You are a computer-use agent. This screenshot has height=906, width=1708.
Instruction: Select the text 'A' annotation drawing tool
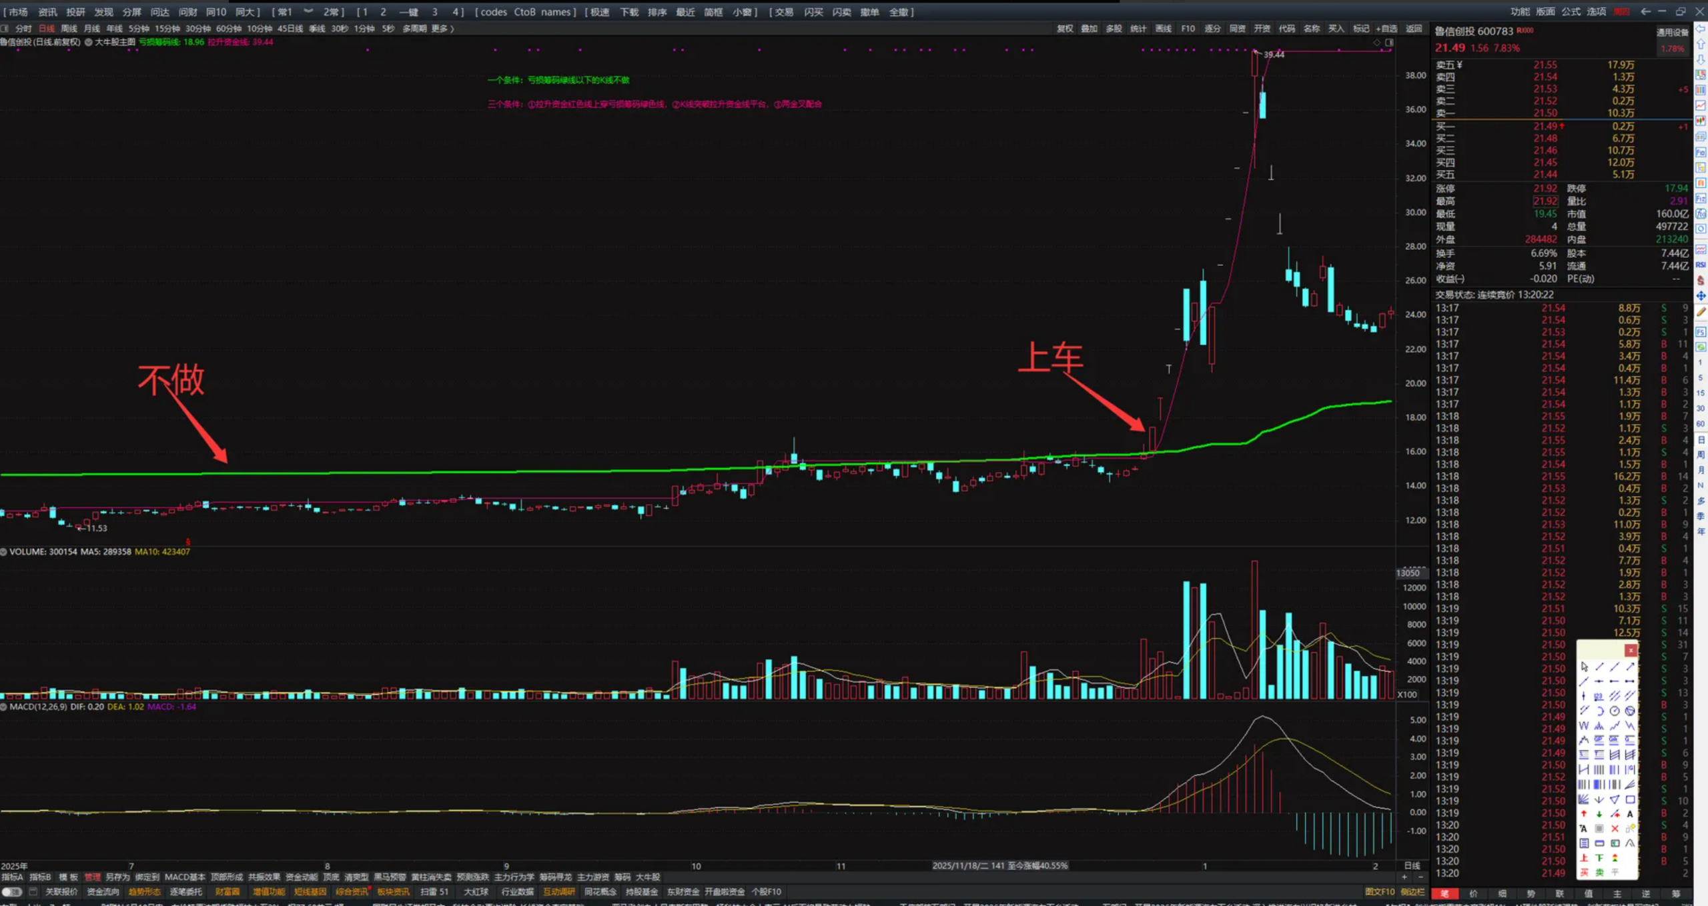1630,813
